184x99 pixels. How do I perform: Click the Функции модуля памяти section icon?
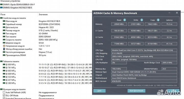[x=2, y=89]
